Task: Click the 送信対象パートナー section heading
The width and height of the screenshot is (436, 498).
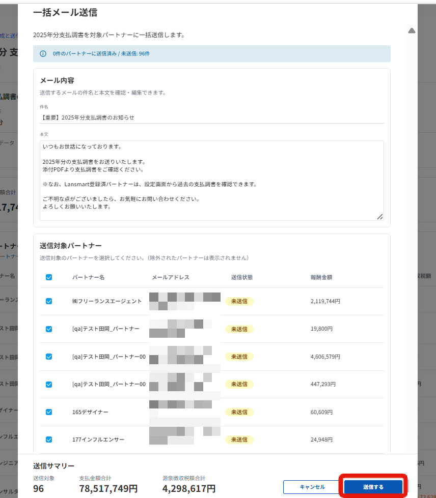Action: [71, 246]
